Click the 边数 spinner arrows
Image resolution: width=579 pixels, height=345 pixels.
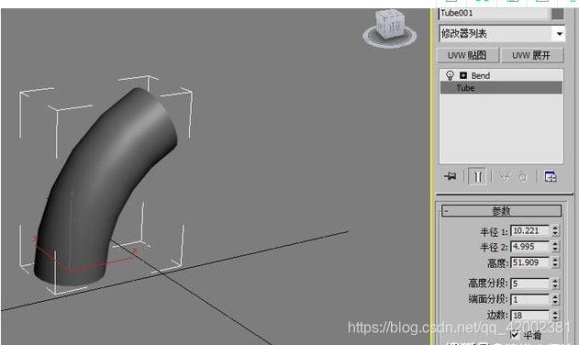555,315
